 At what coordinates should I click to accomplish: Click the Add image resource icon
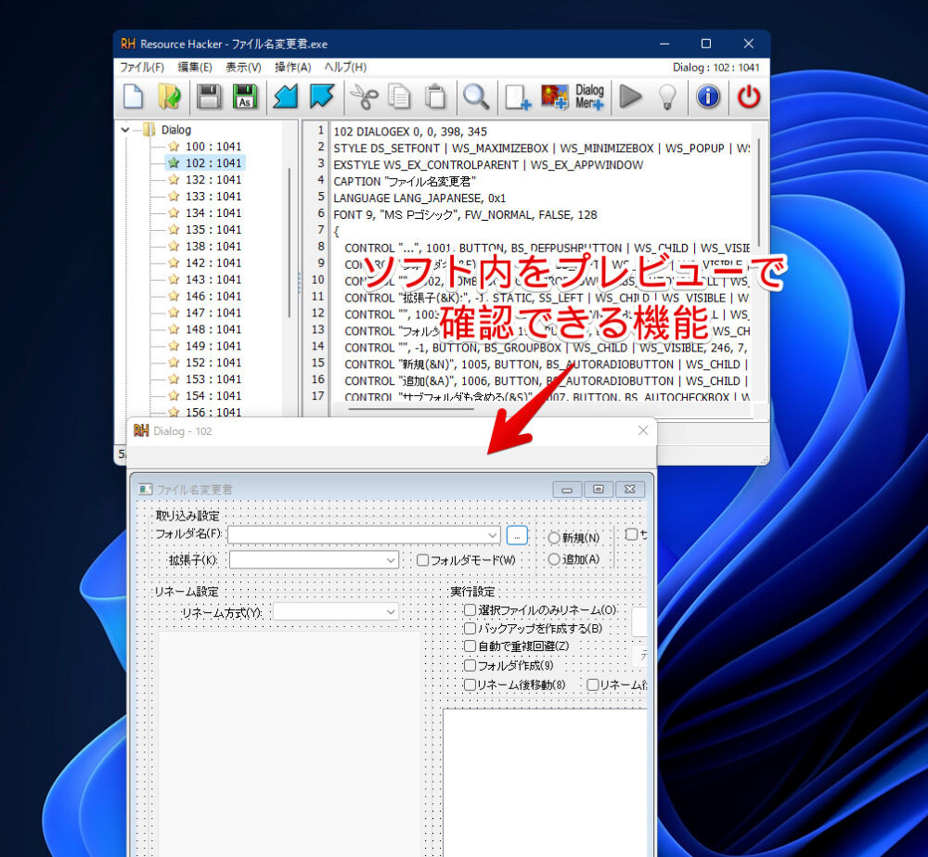pyautogui.click(x=555, y=96)
